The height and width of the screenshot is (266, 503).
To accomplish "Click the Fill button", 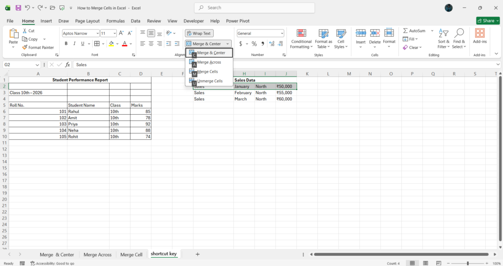I will click(x=410, y=39).
